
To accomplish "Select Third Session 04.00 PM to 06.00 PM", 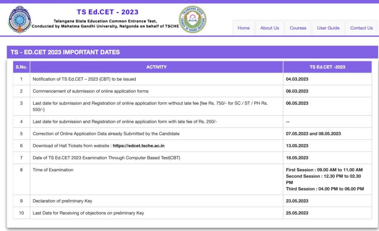I will tap(325, 189).
